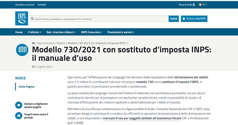Open Accedere ai servizi link
Image resolution: width=238 pixels, height=125 pixels.
25,5
